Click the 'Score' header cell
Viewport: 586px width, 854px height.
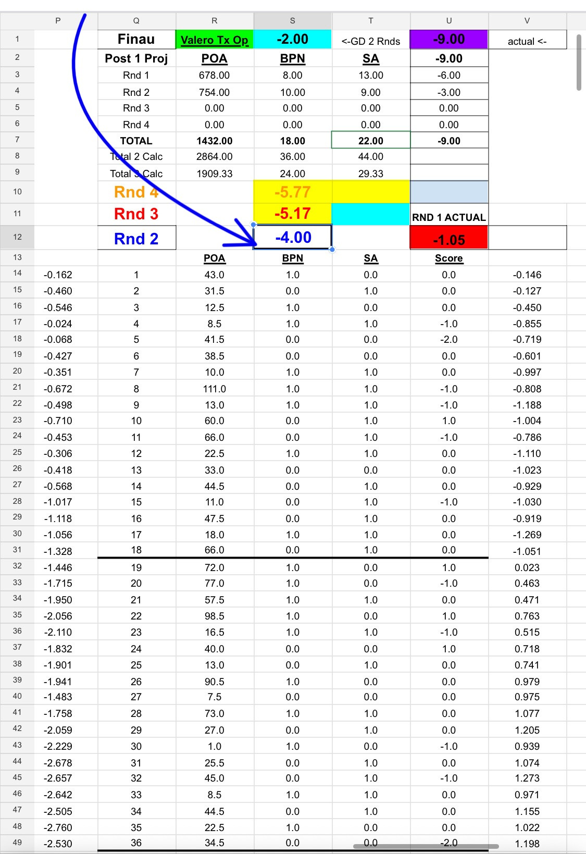[449, 258]
